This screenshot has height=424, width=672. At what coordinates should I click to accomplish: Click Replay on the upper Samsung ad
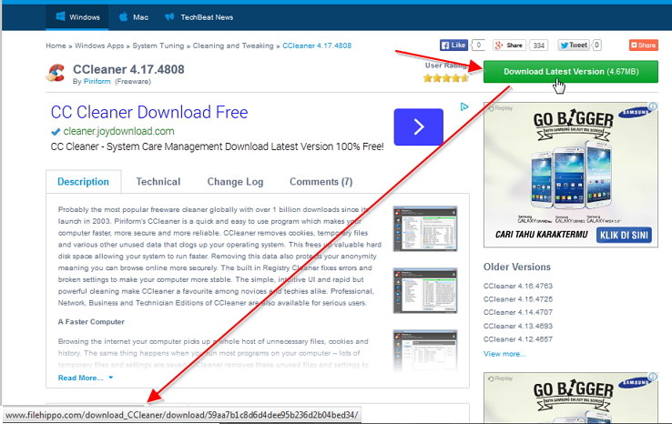[500, 108]
